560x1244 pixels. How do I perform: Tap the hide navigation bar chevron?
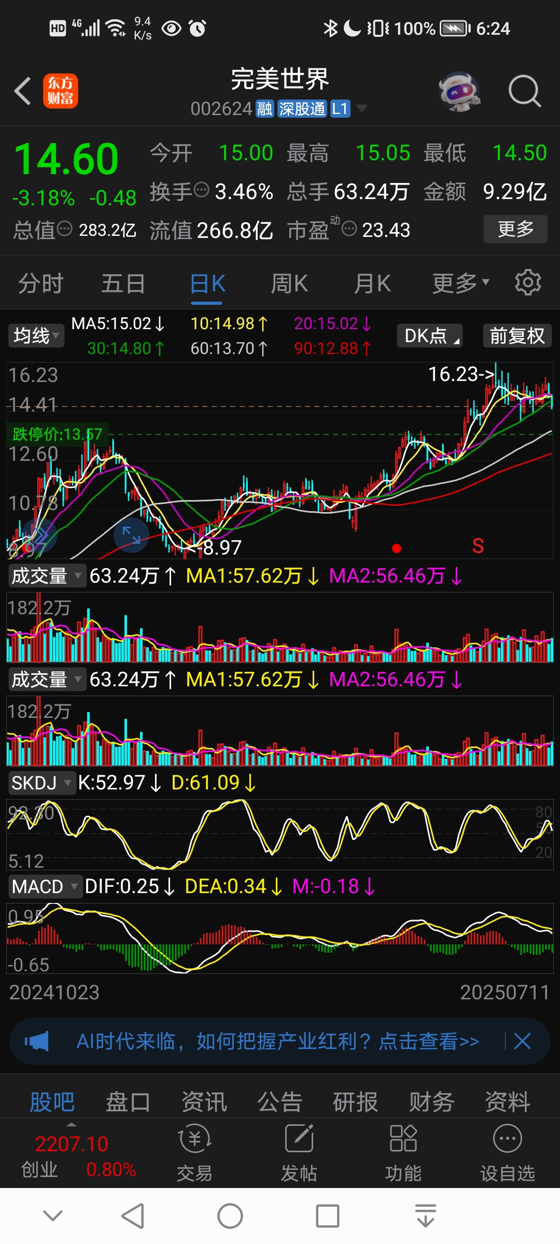(53, 1215)
